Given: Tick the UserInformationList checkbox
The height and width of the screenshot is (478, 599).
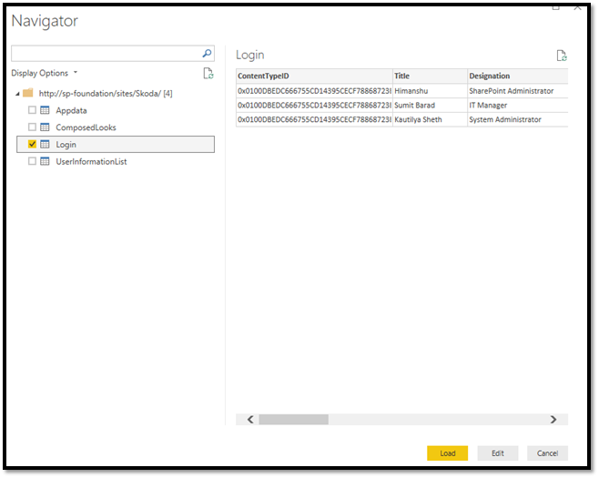Looking at the screenshot, I should tap(32, 161).
